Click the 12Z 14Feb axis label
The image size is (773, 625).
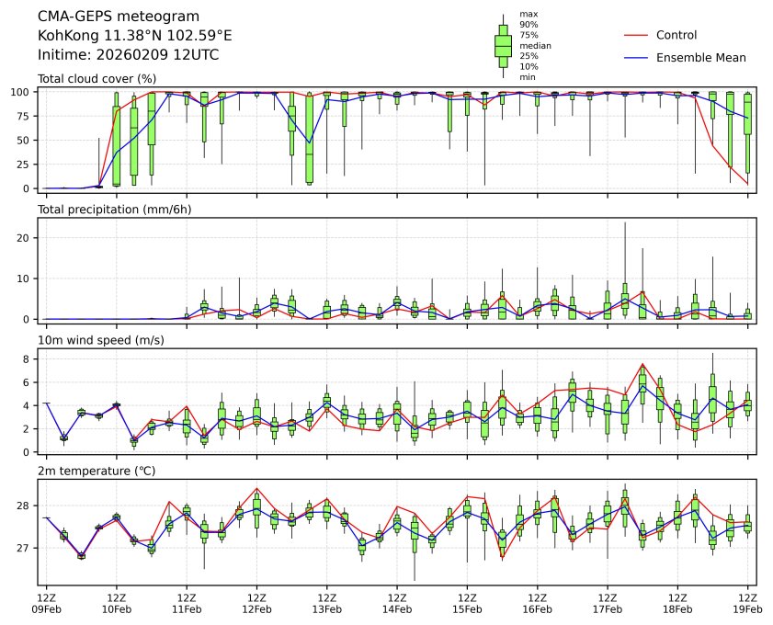pyautogui.click(x=396, y=603)
